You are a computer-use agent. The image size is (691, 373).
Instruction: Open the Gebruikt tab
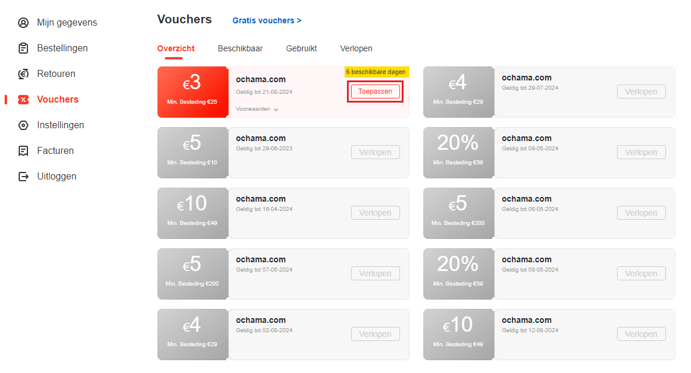click(301, 49)
